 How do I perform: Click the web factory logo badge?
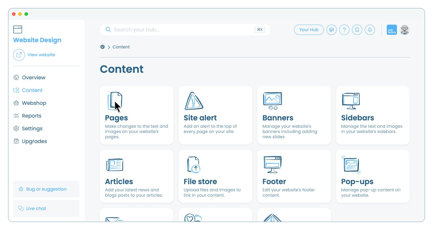[x=392, y=30]
